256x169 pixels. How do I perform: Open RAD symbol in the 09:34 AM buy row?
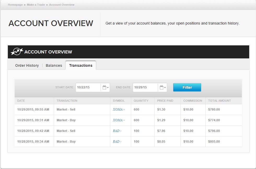(117, 141)
